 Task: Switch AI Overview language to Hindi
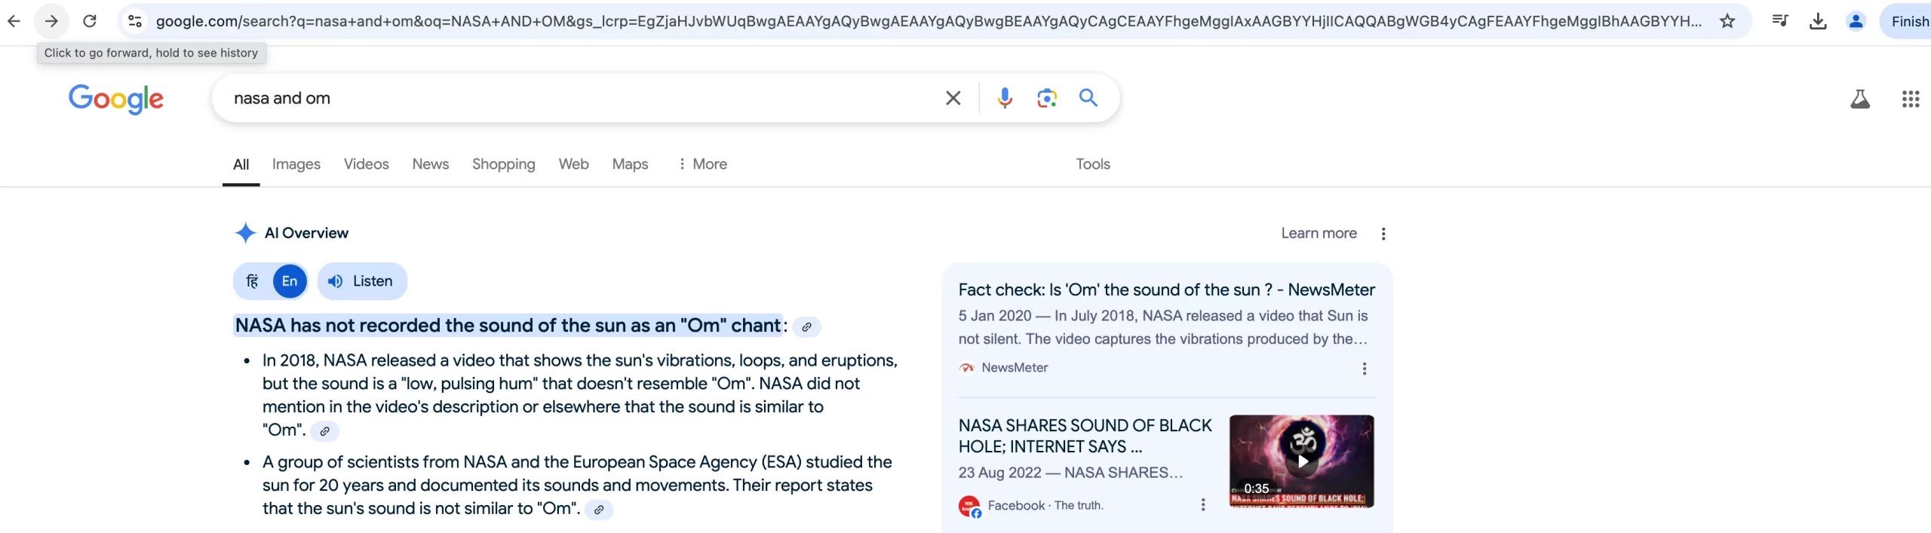click(x=253, y=281)
